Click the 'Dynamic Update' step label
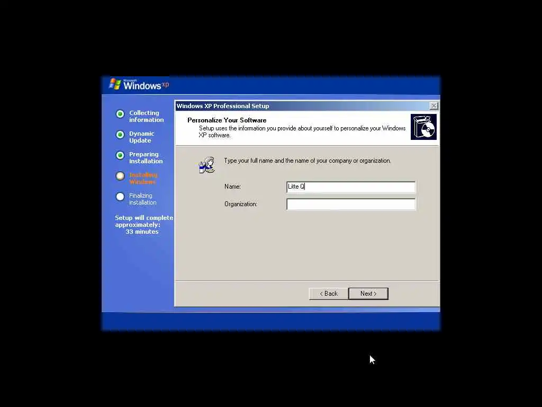 (x=141, y=137)
